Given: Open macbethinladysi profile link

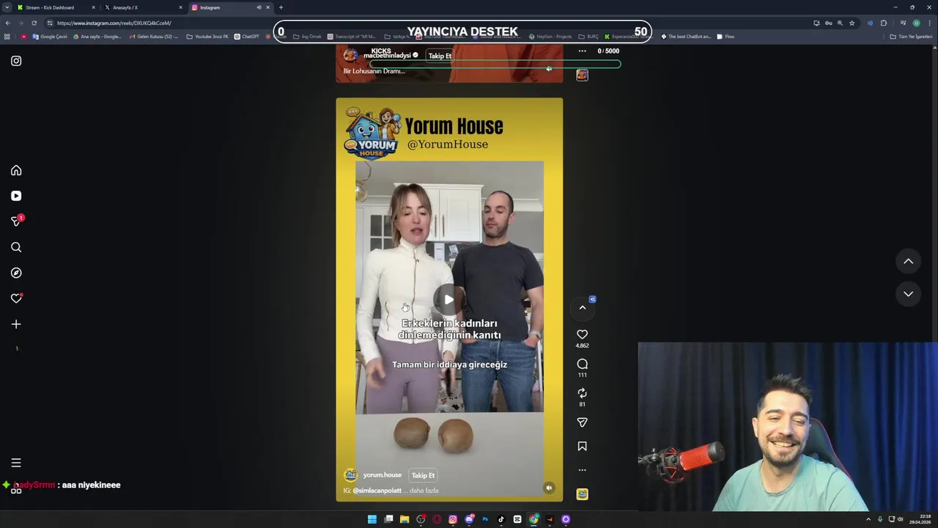Looking at the screenshot, I should click(x=387, y=56).
